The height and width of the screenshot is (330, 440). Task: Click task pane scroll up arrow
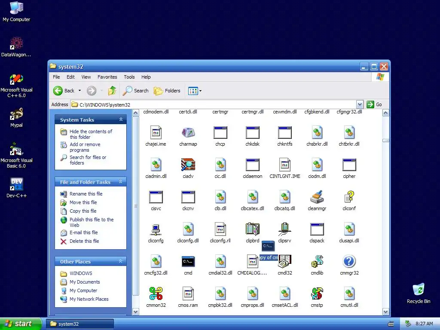[135, 113]
